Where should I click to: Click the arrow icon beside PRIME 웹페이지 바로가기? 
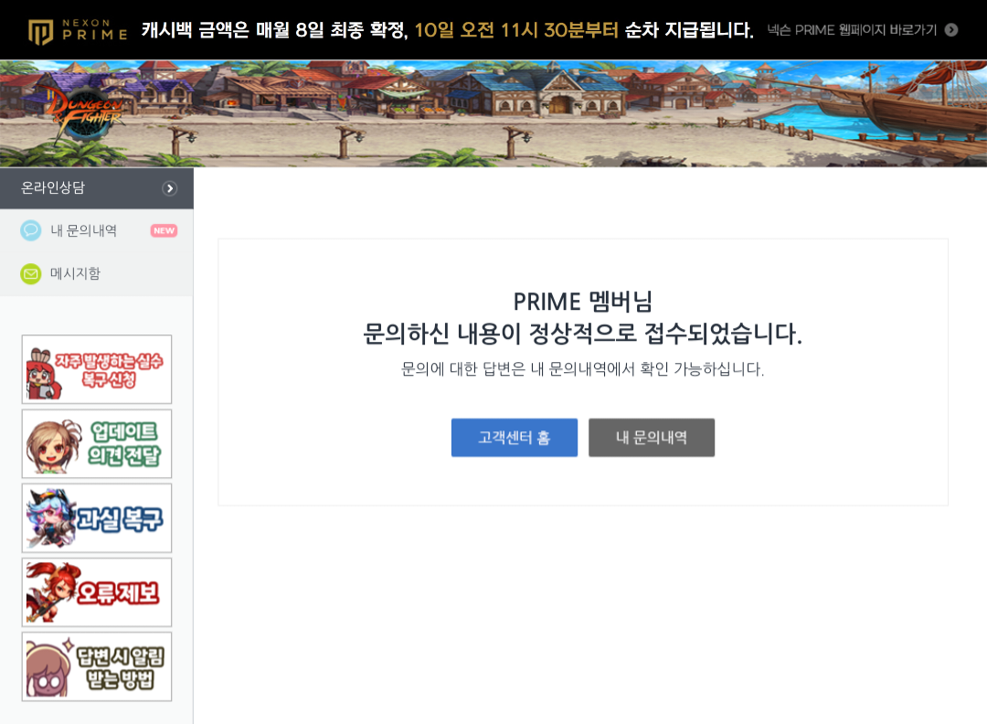(x=951, y=29)
